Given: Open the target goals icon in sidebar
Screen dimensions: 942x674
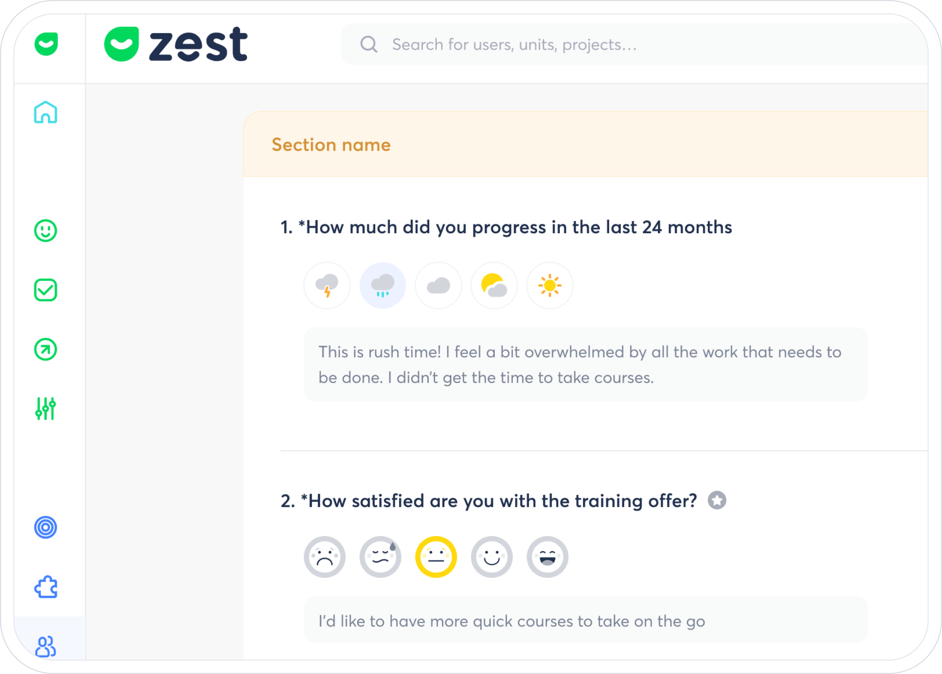Looking at the screenshot, I should [46, 527].
